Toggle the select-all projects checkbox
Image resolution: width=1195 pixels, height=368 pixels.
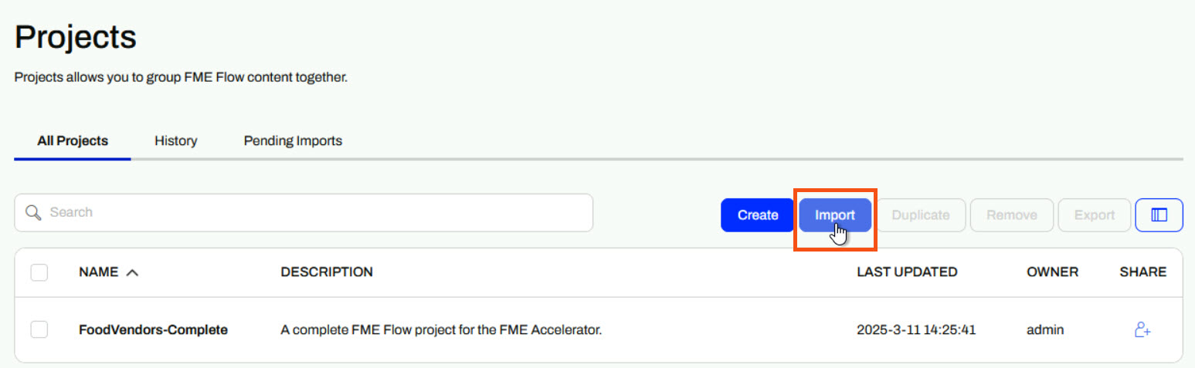[39, 272]
